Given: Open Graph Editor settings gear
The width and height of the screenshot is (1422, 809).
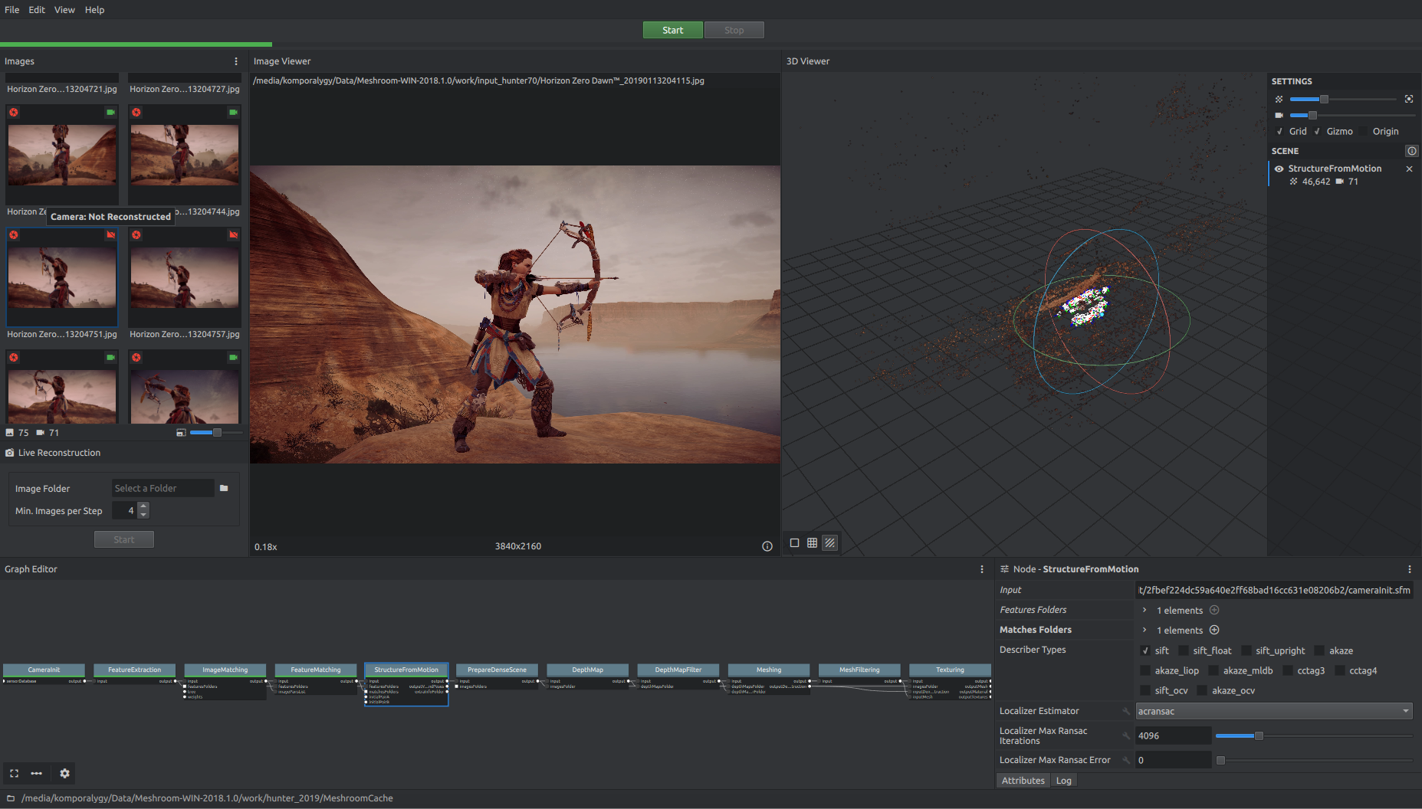Looking at the screenshot, I should (x=64, y=774).
